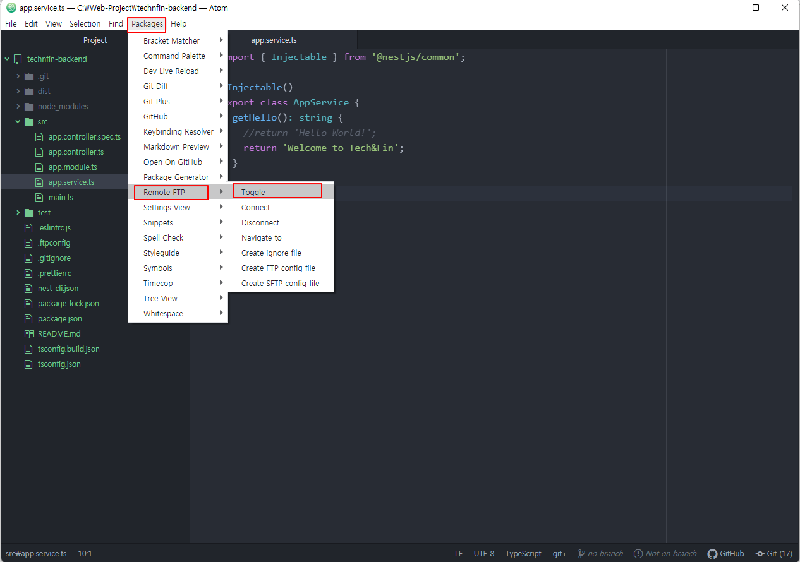Open the File menu
The height and width of the screenshot is (562, 800).
[x=11, y=24]
